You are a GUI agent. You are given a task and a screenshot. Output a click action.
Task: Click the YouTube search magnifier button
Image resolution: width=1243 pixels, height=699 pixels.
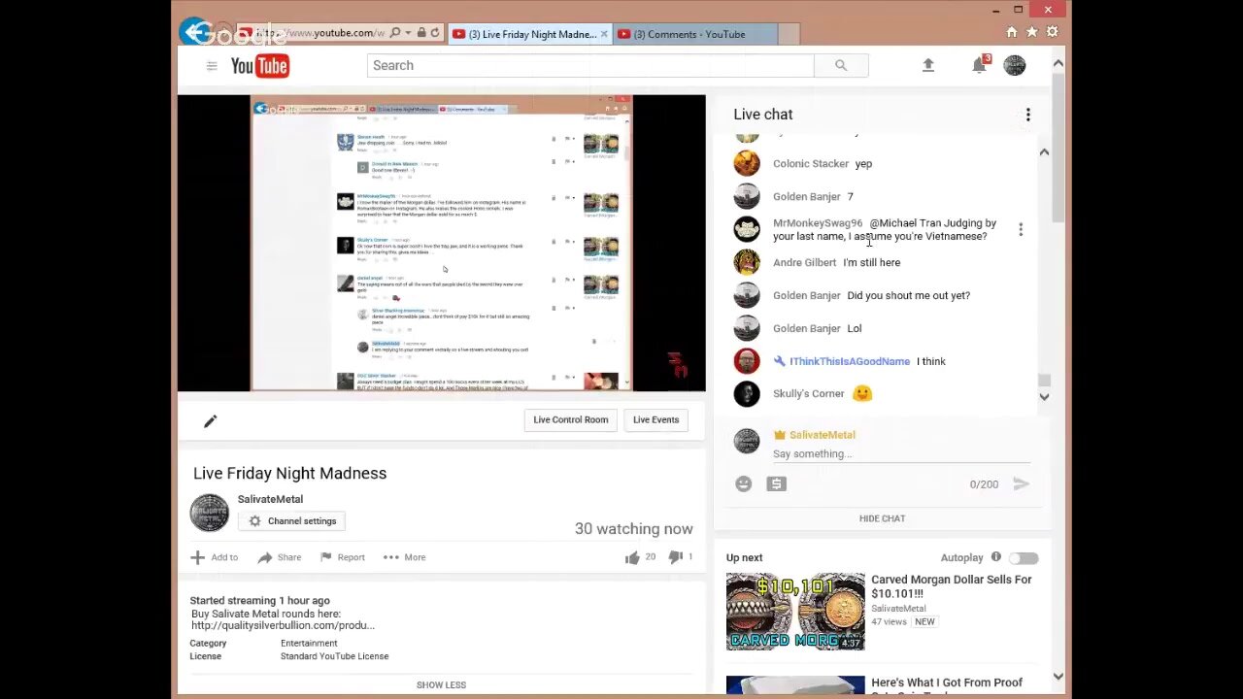click(841, 66)
